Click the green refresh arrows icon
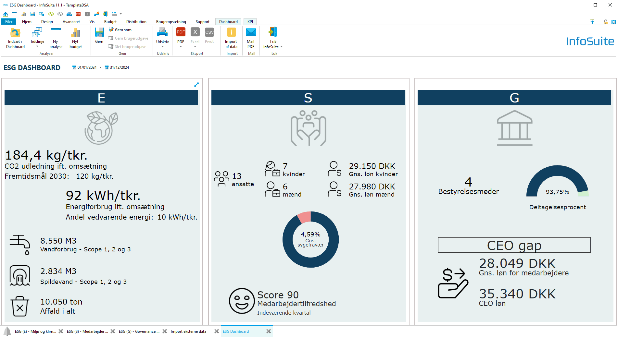618x337 pixels. pos(51,14)
